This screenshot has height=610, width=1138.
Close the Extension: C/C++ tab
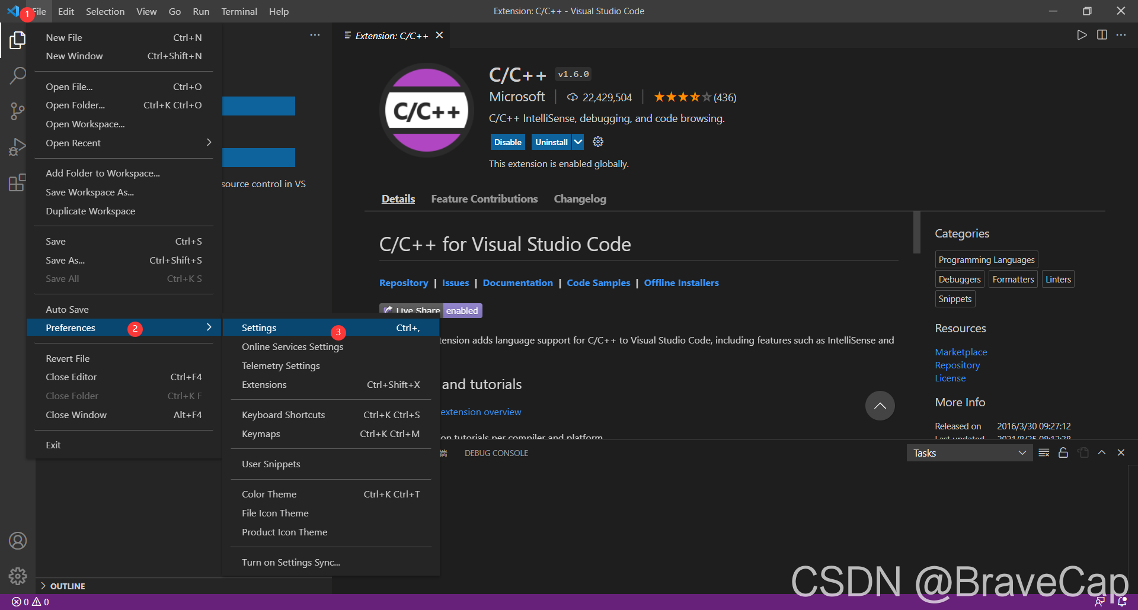(439, 35)
